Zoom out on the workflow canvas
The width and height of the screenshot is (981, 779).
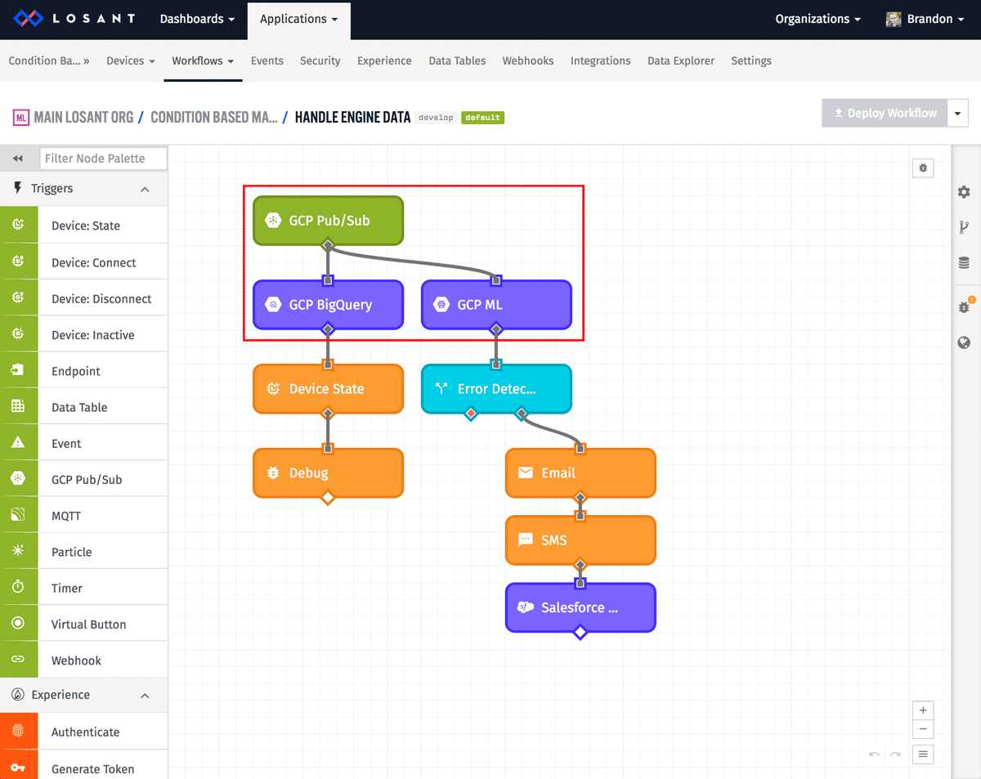[x=923, y=729]
